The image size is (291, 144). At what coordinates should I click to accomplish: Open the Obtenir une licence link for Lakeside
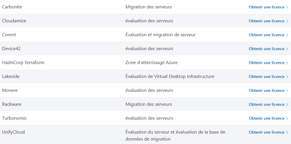268,77
